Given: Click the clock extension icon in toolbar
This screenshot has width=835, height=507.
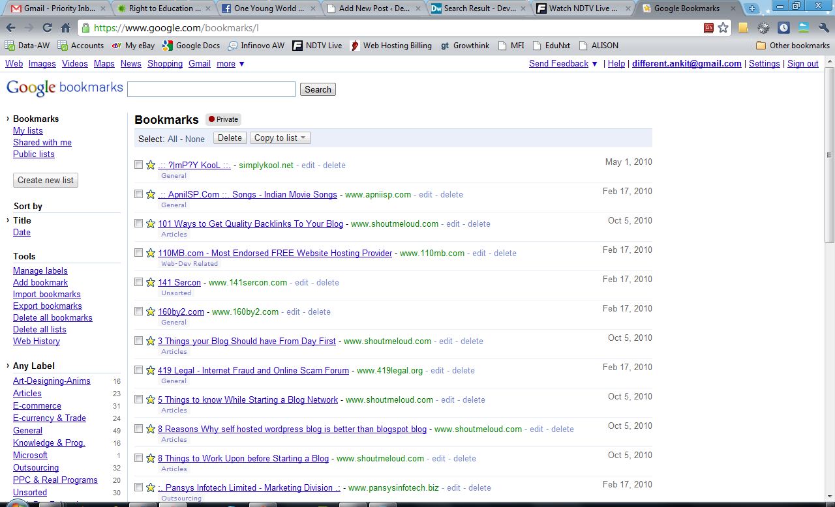Looking at the screenshot, I should [x=783, y=28].
